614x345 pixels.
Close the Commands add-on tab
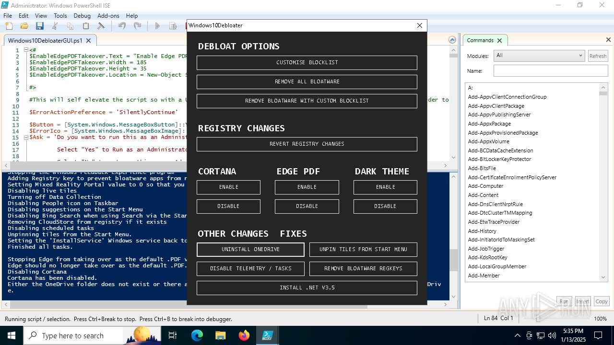[x=499, y=40]
